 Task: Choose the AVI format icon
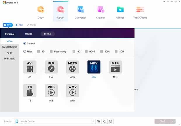(x=30, y=67)
